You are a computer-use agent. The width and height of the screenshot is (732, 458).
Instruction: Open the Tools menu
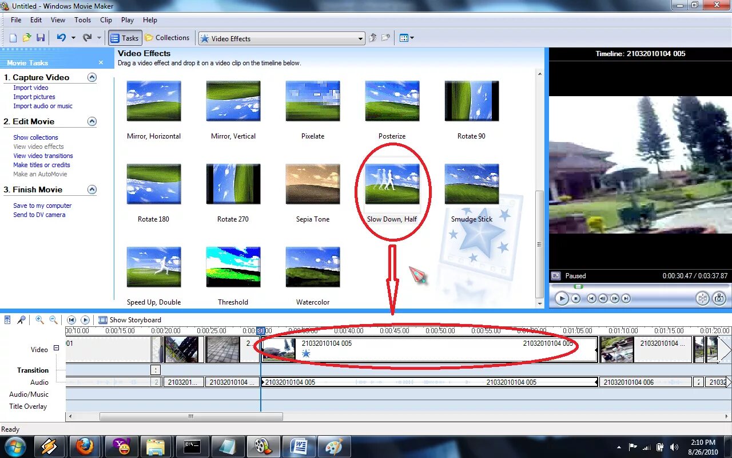[82, 19]
